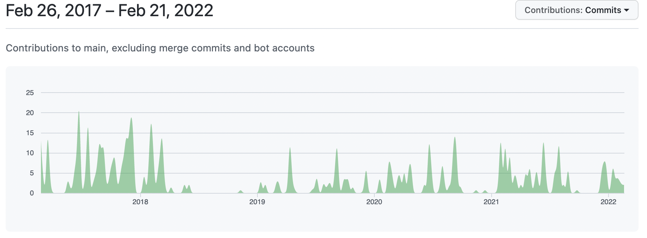Click the 'Contributions to main' description text

click(x=160, y=48)
